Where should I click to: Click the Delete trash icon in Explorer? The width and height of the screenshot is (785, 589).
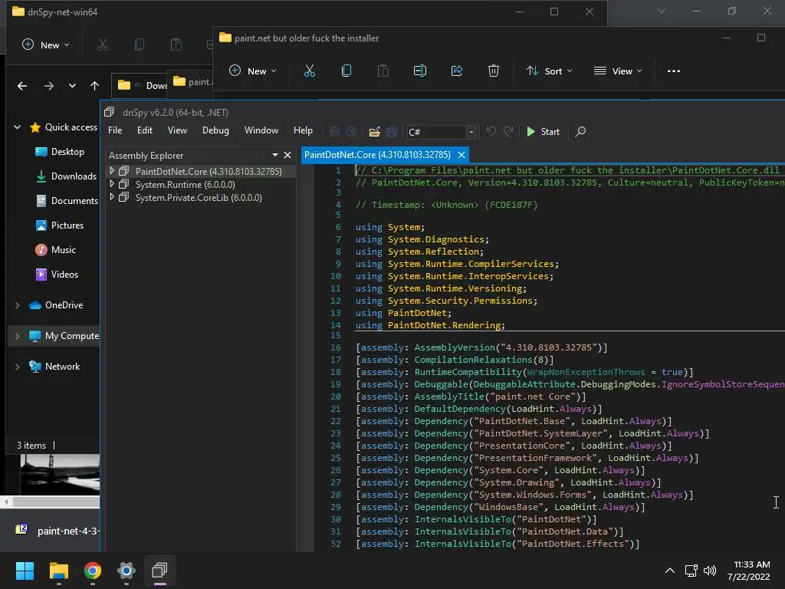(x=494, y=71)
